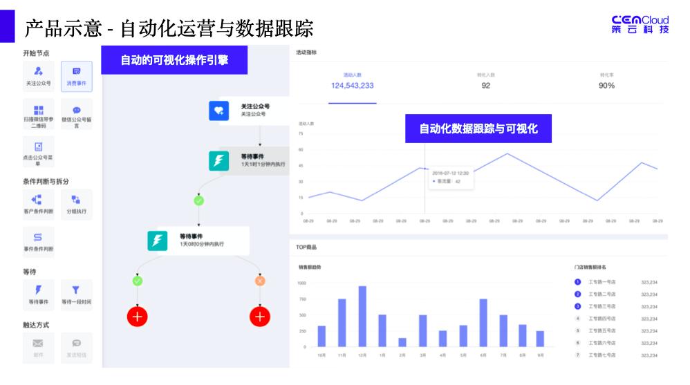Select the 等待一段时间 funnel node
690x385 pixels.
77,295
